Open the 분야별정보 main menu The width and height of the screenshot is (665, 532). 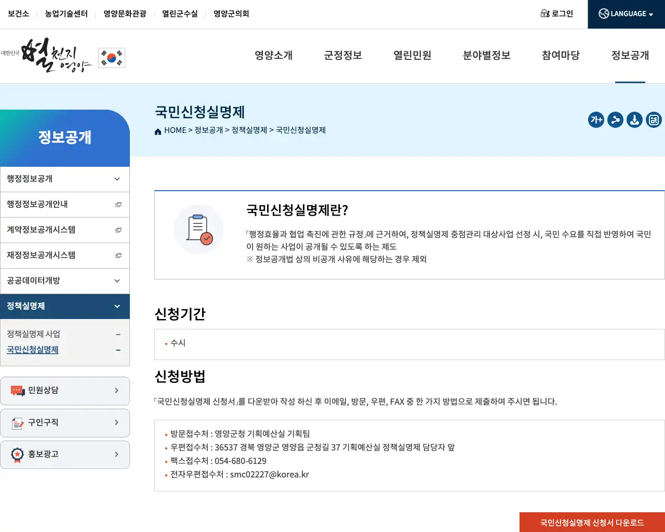pyautogui.click(x=487, y=56)
